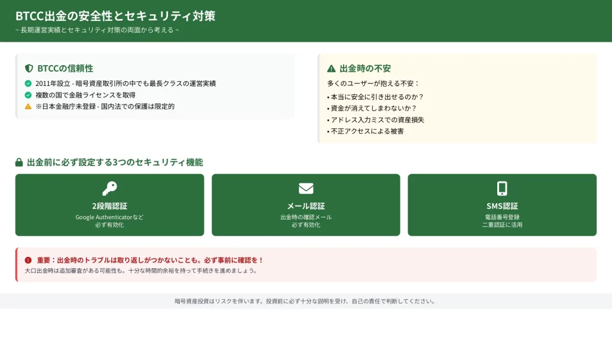
Task: Select the 2段階認証 card title
Action: [109, 206]
